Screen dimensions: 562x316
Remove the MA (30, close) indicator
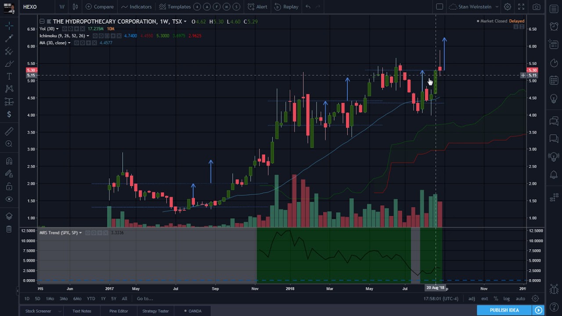tap(95, 43)
